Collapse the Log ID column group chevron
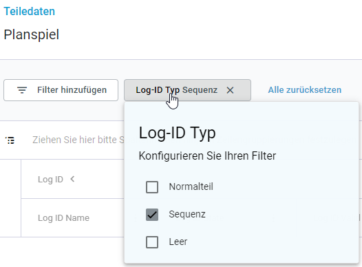The image size is (362, 267). tap(72, 179)
